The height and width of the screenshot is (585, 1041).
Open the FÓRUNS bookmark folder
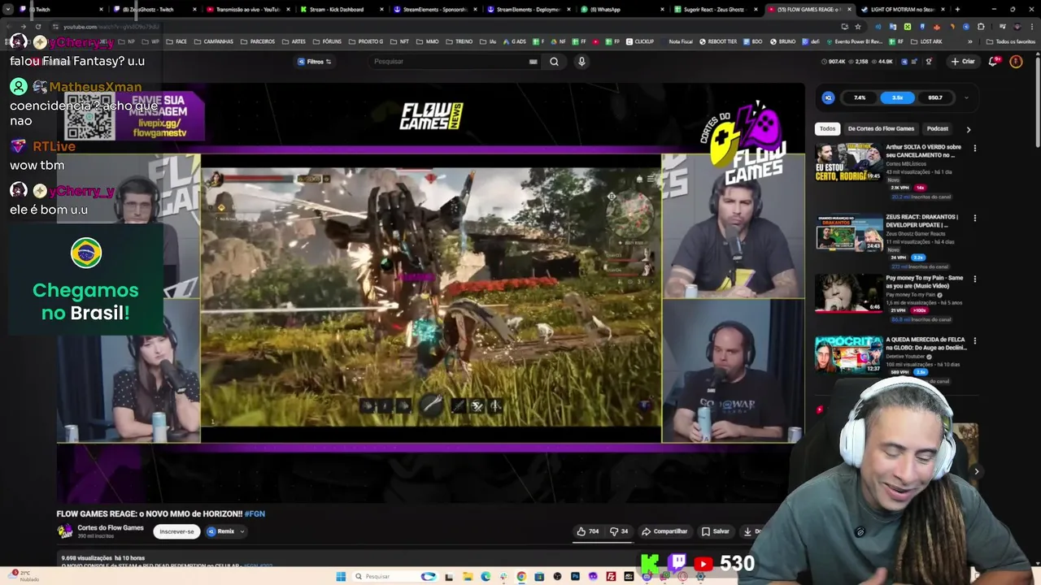(327, 41)
